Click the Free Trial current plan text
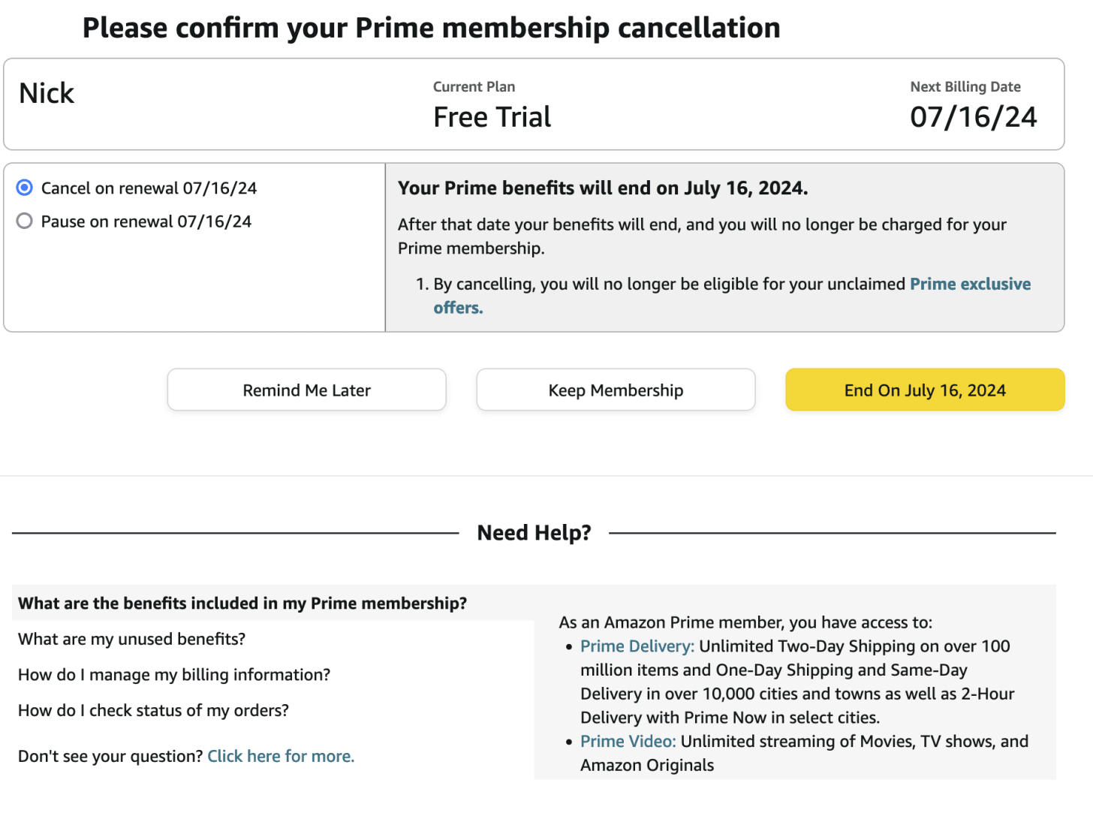The image size is (1093, 816). click(x=492, y=117)
